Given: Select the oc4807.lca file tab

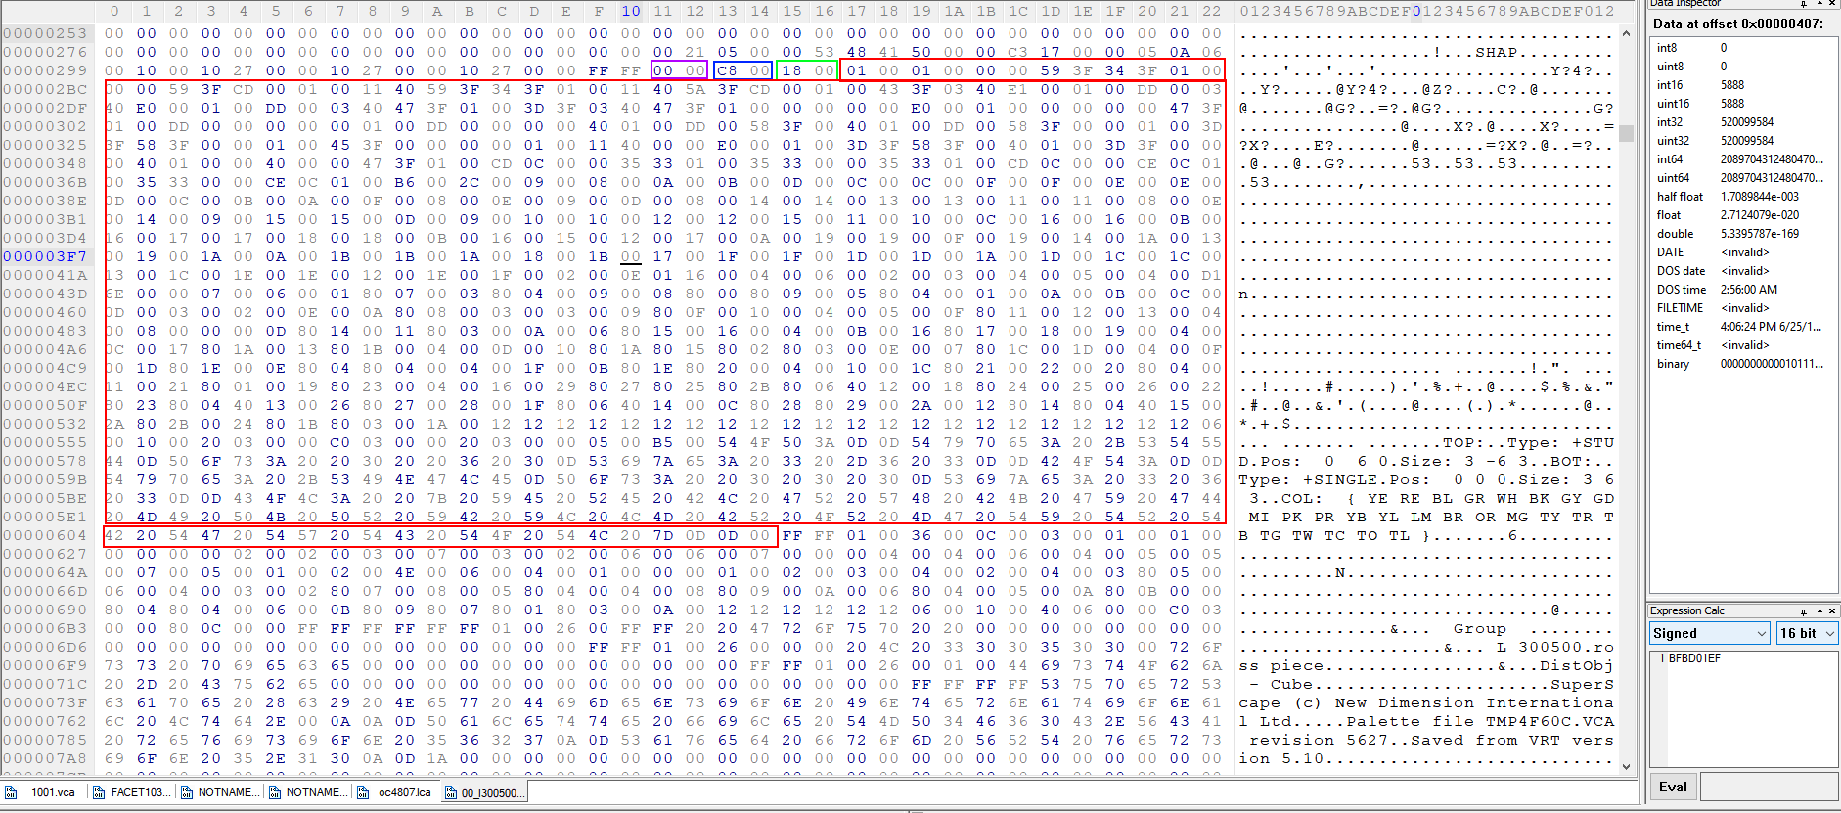Looking at the screenshot, I should click(395, 792).
